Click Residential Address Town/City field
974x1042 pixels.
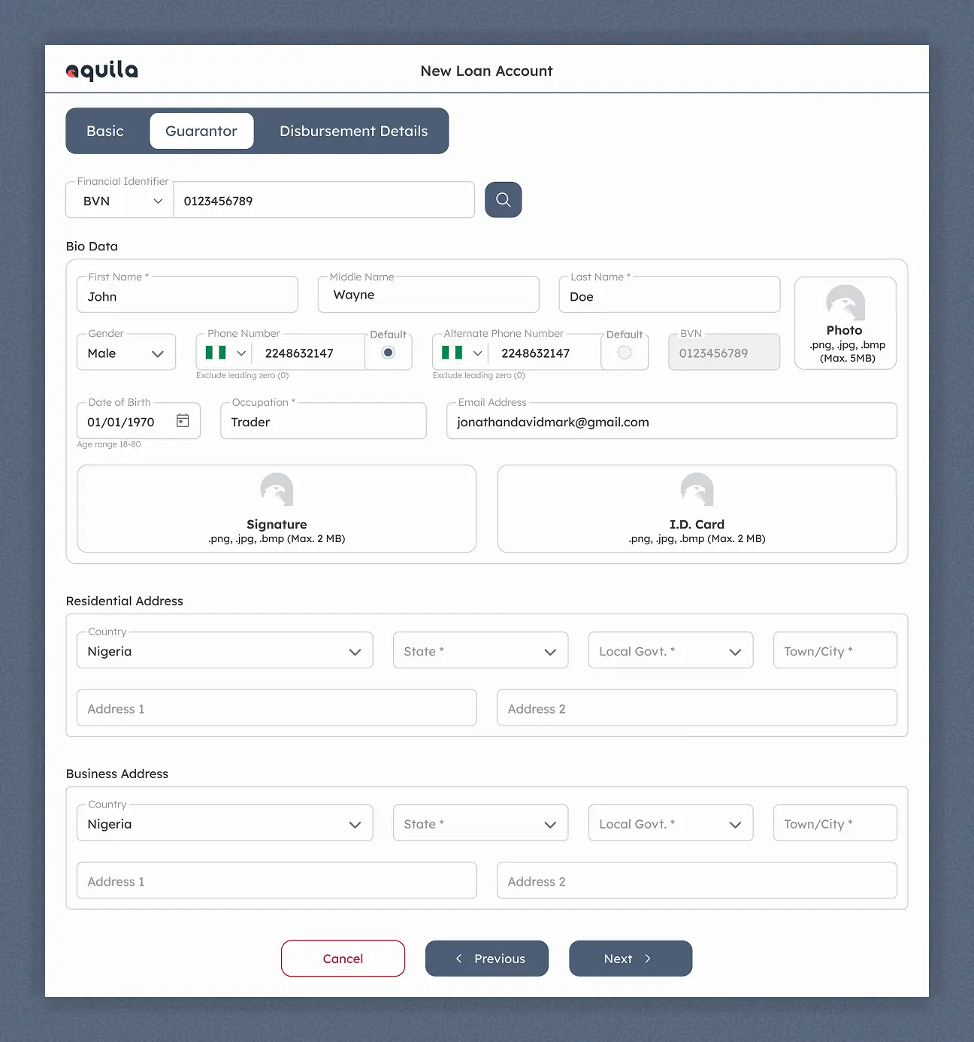point(835,650)
